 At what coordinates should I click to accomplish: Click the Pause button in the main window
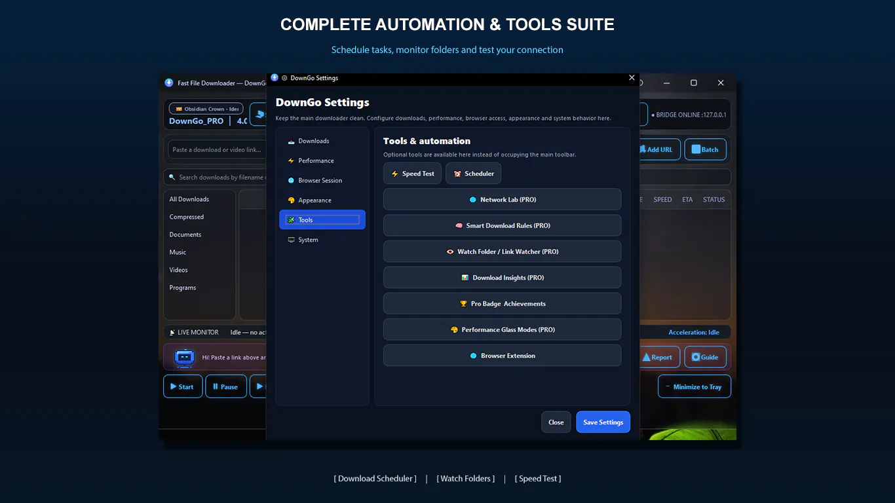[x=225, y=386]
